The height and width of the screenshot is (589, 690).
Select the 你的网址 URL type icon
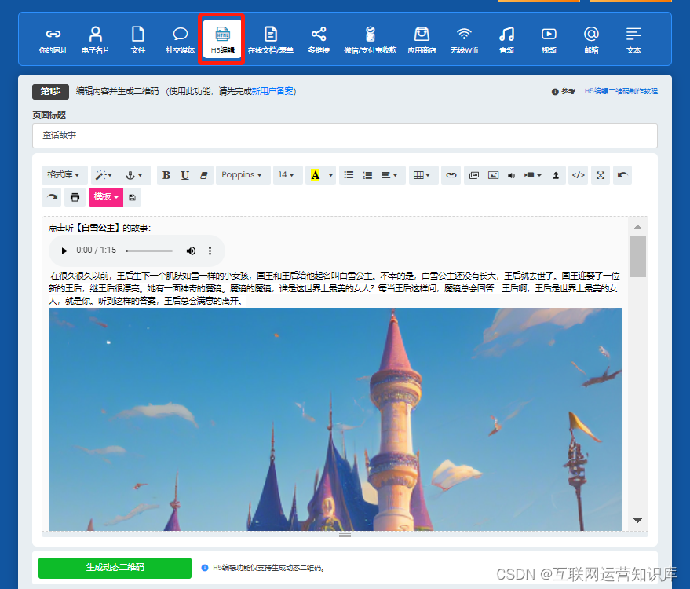click(53, 39)
